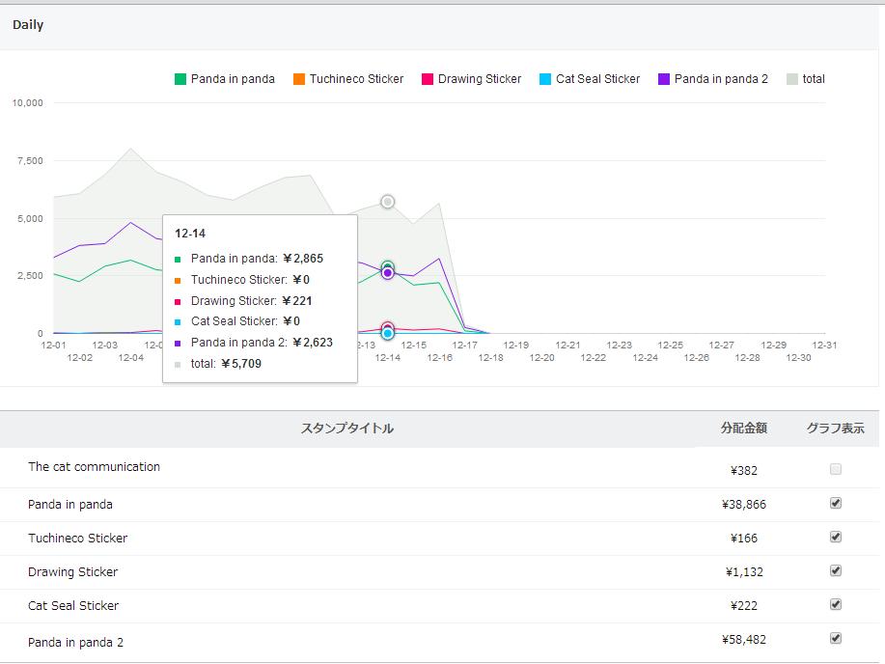Image resolution: width=885 pixels, height=664 pixels.
Task: Click the blue Cat Seal Sticker legend swatch
Action: coord(546,79)
